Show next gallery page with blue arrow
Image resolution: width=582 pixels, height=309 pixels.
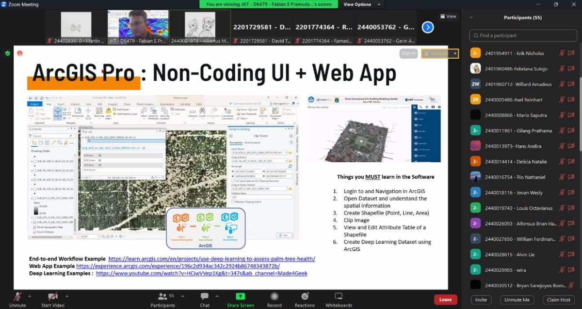[427, 27]
